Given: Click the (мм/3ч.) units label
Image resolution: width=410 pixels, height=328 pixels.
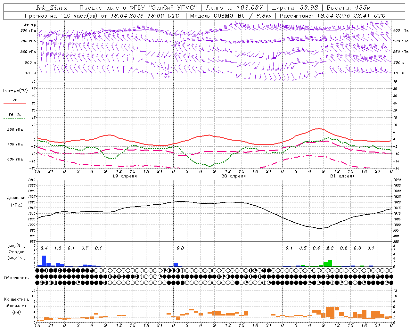Looking at the screenshot, I should click(16, 246).
